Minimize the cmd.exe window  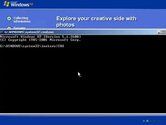point(159,32)
